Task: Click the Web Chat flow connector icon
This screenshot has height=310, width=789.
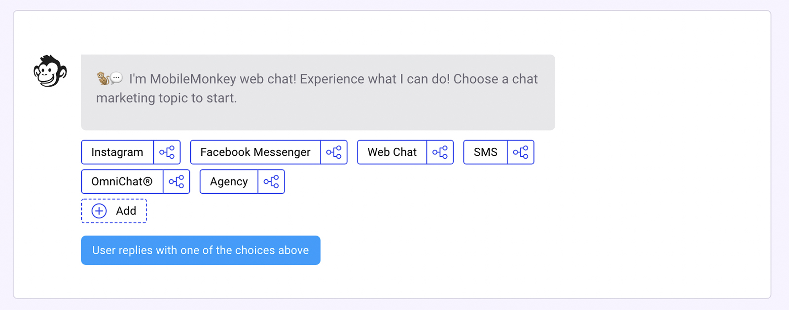Action: pyautogui.click(x=440, y=152)
